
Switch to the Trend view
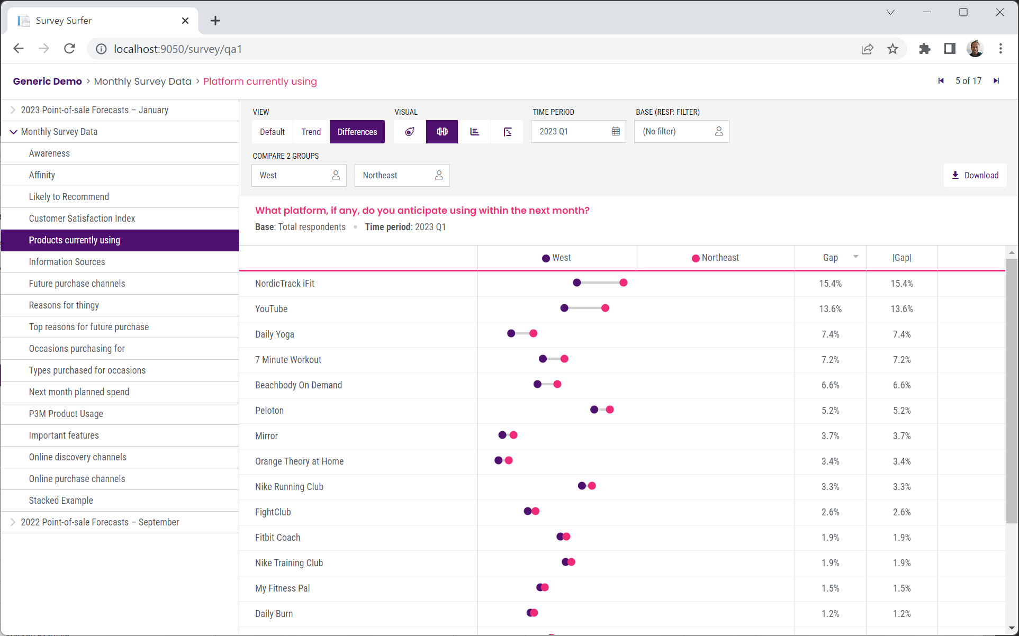coord(310,131)
